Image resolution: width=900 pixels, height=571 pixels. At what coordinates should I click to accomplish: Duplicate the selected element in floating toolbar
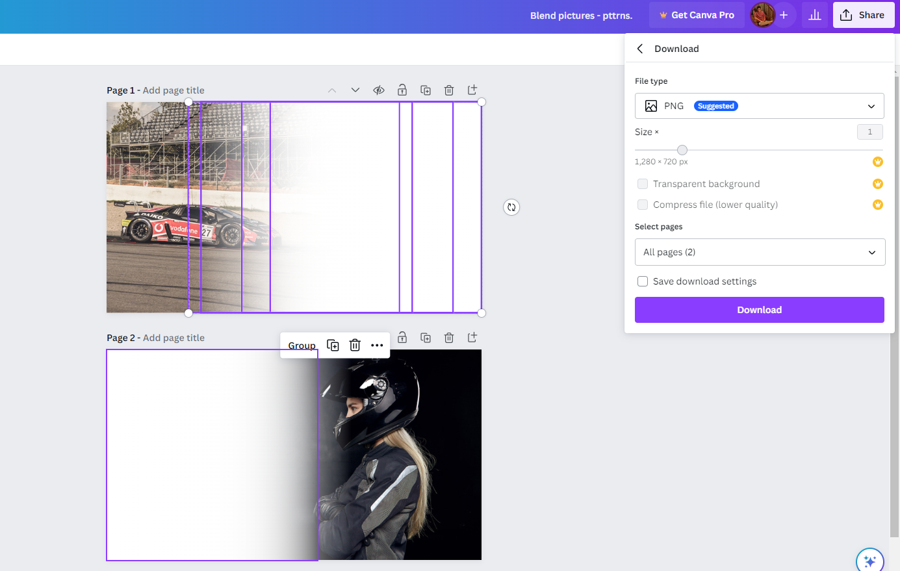pyautogui.click(x=333, y=346)
